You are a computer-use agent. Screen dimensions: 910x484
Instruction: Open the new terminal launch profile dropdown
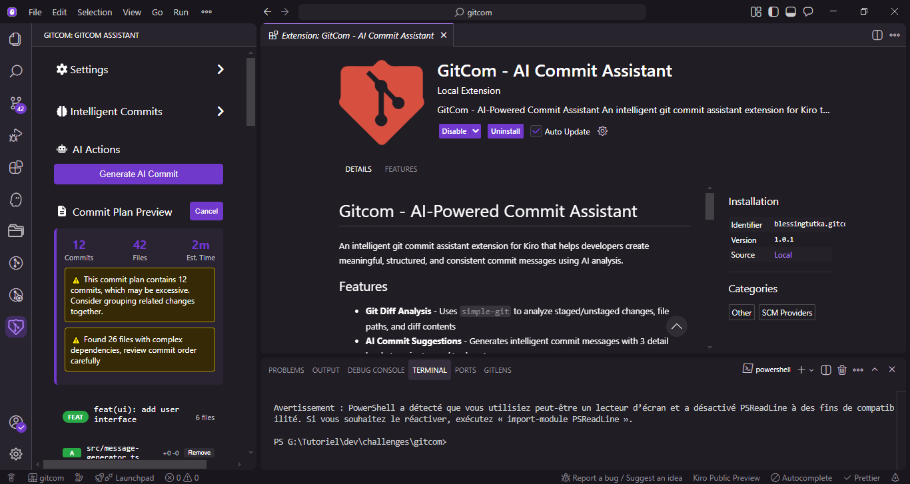[x=811, y=369]
